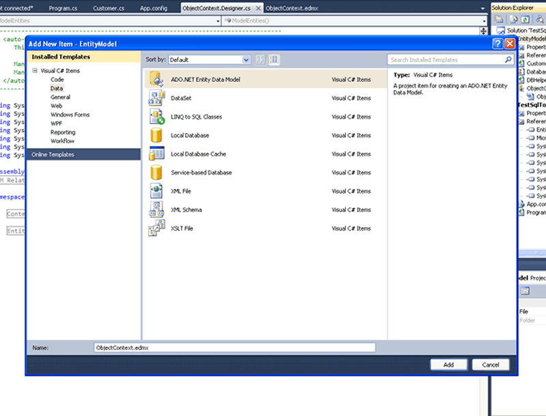
Task: Open the App.config editor tab
Action: [x=154, y=8]
